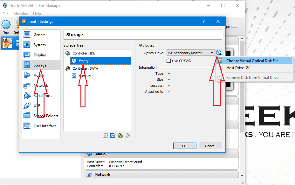Open the General settings category
Viewport: 295px width, 185px height.
coord(41,35)
